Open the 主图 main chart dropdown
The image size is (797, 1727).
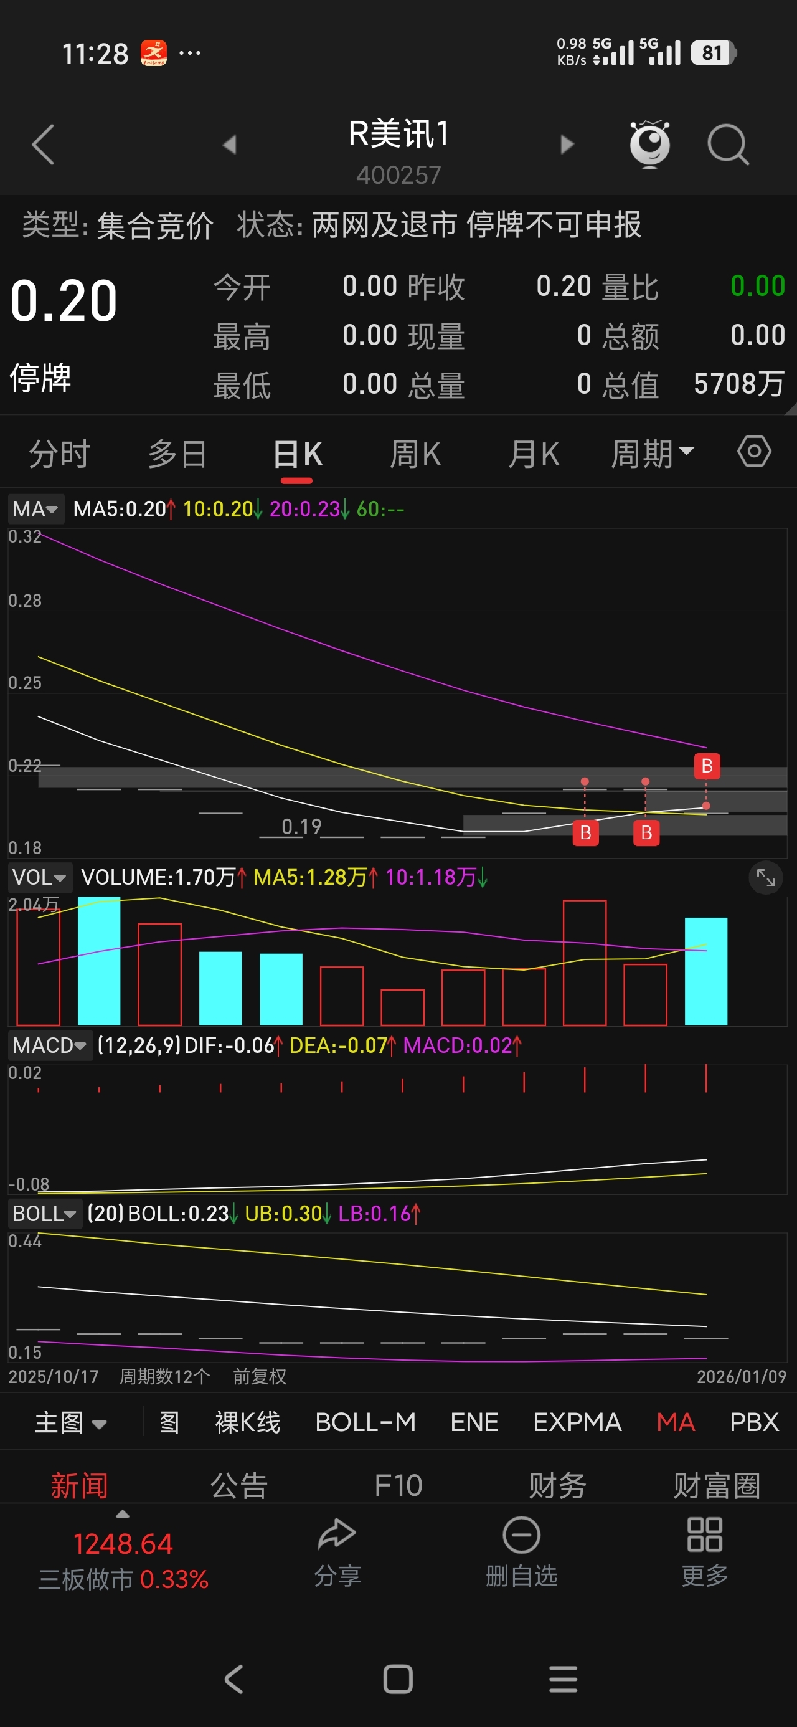[x=70, y=1422]
